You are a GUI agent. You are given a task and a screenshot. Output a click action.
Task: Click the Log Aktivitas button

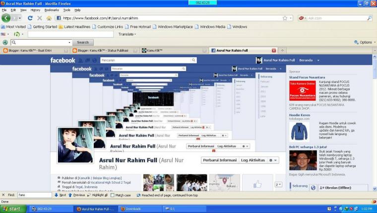tap(252, 160)
